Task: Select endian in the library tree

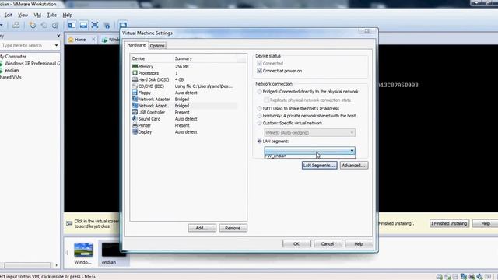Action: [x=12, y=70]
